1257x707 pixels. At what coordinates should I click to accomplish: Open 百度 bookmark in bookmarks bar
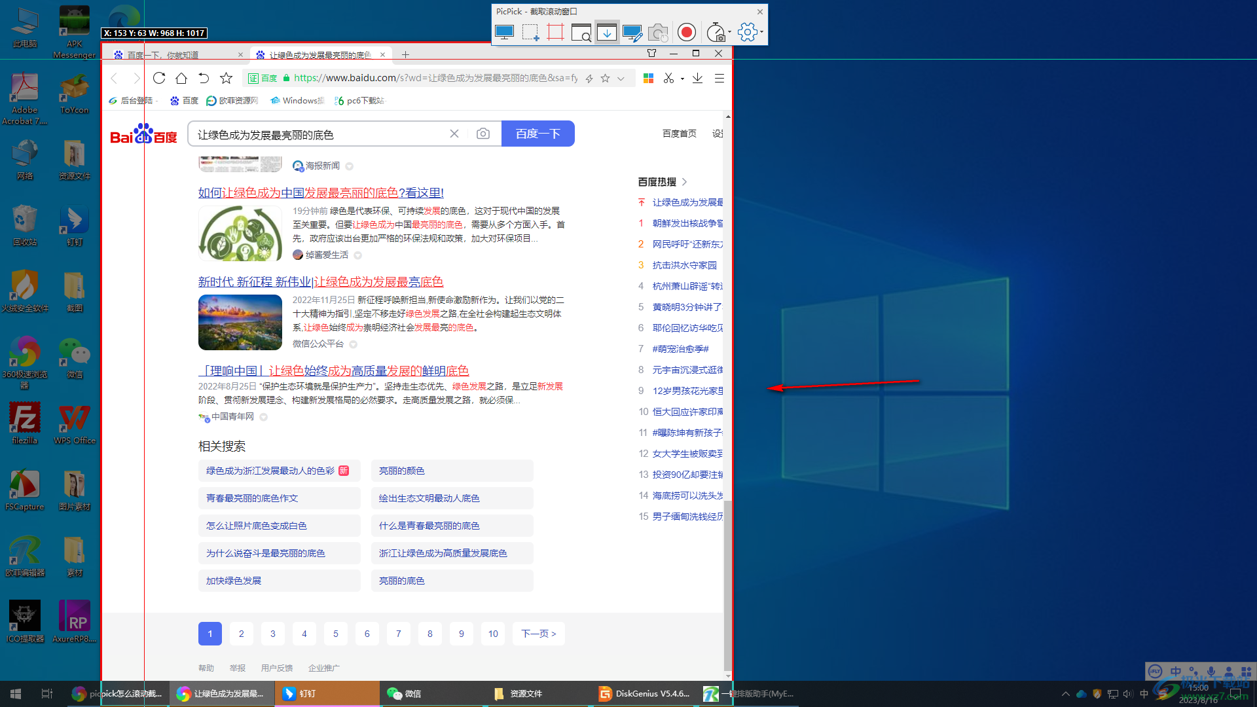click(x=184, y=100)
